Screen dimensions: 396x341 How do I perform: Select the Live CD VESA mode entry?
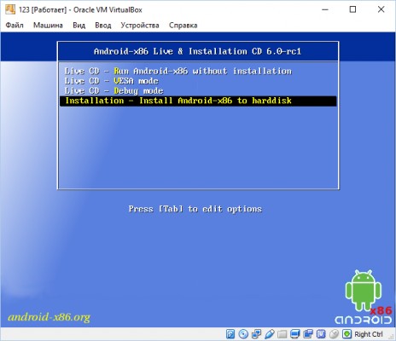(198, 81)
